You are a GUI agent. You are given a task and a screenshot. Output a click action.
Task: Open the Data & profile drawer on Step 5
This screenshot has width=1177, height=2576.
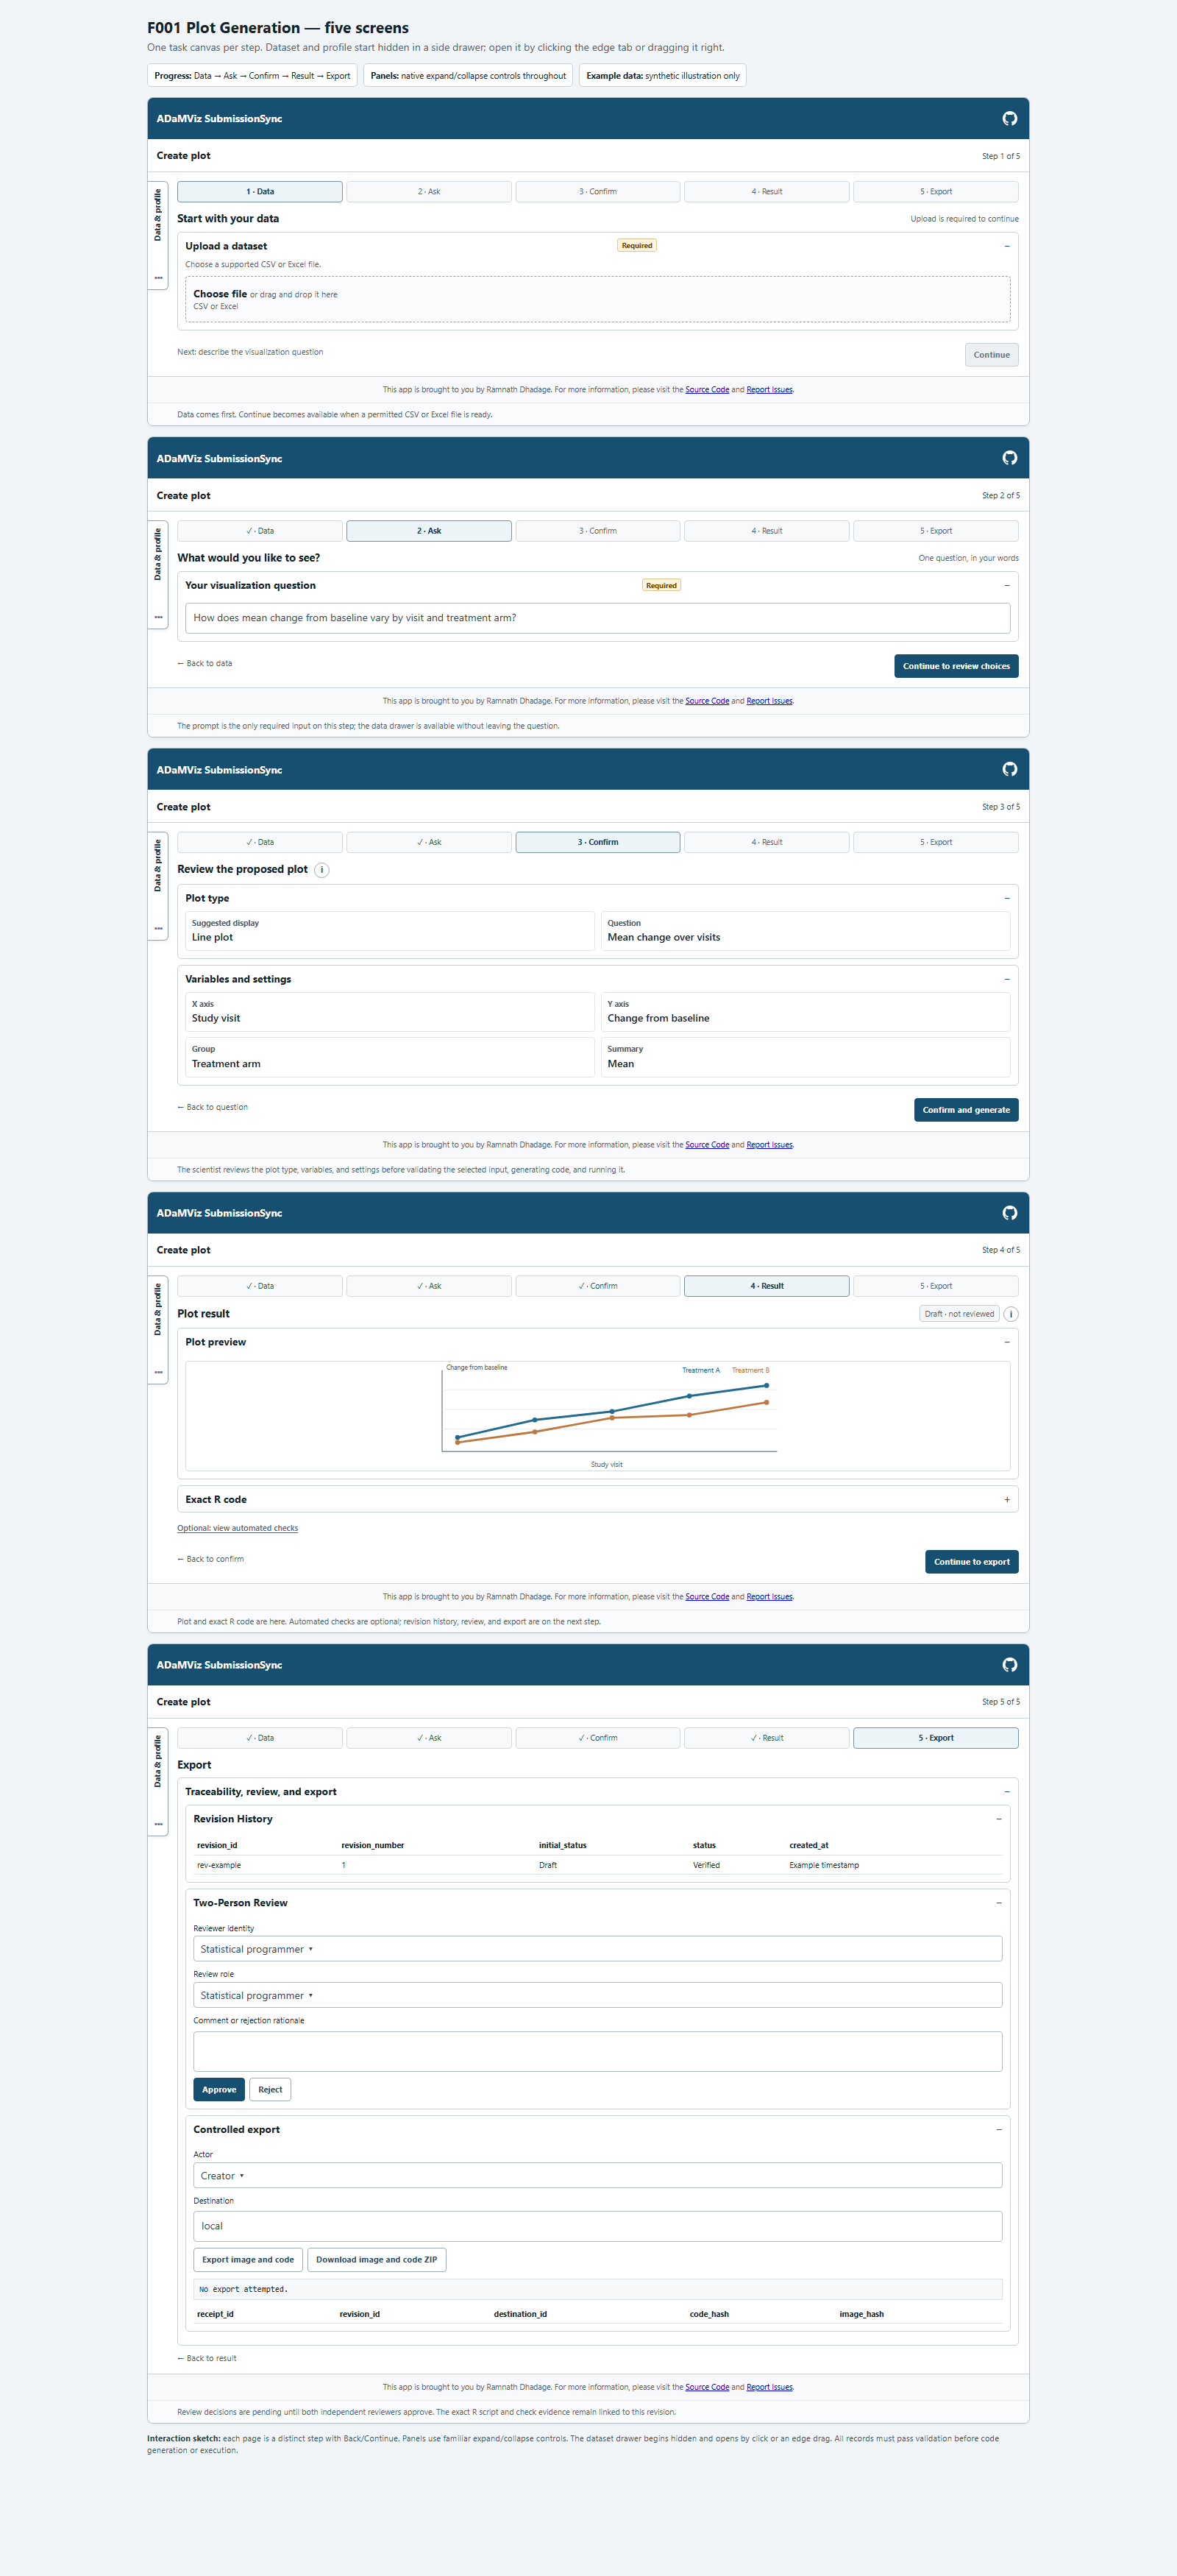tap(158, 1782)
